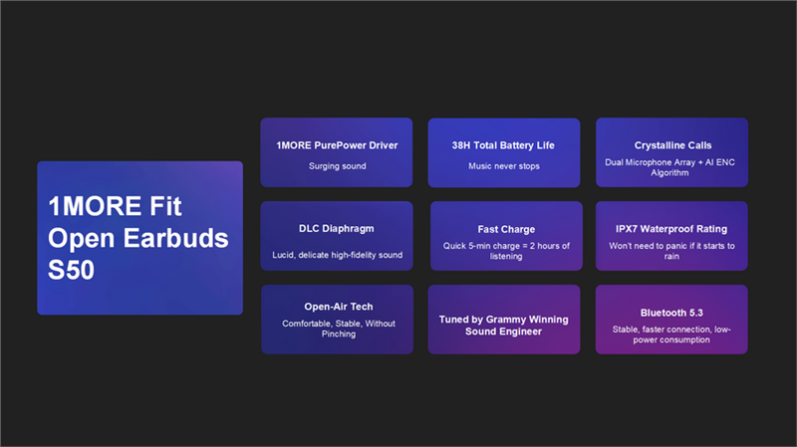Click the 'Surging sound' description text
This screenshot has width=797, height=447.
[337, 166]
